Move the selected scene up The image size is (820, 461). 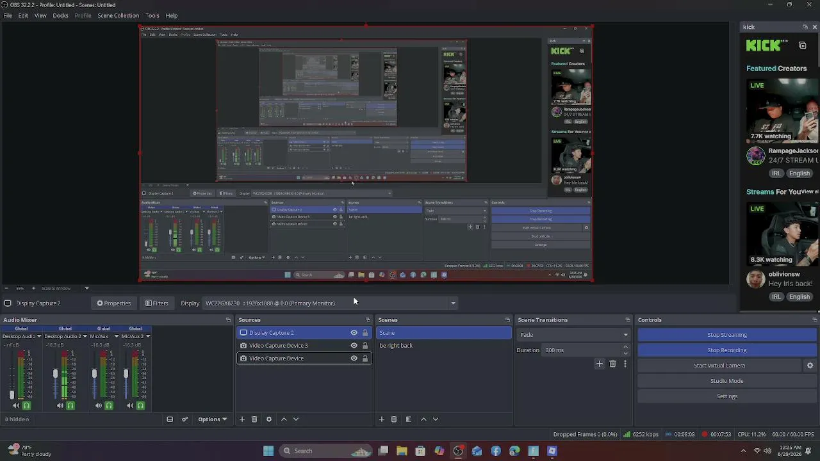coord(423,419)
